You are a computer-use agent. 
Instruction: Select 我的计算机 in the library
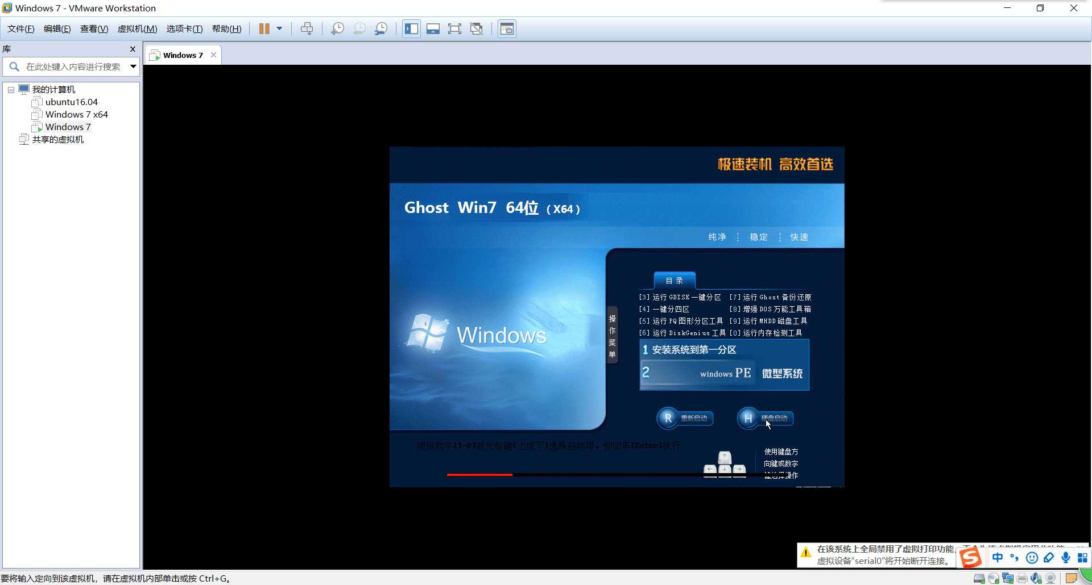pos(53,90)
